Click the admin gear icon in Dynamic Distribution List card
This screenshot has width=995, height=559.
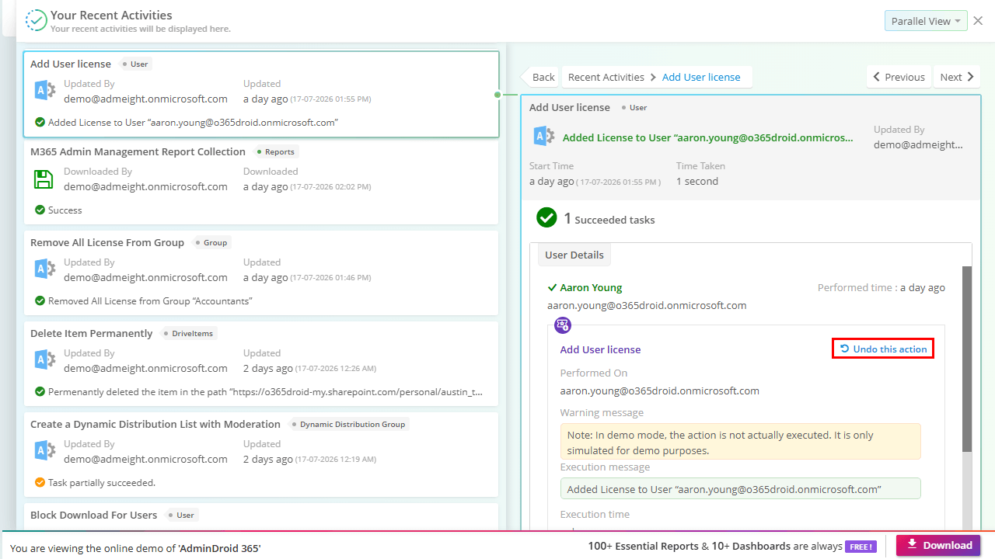pos(45,451)
